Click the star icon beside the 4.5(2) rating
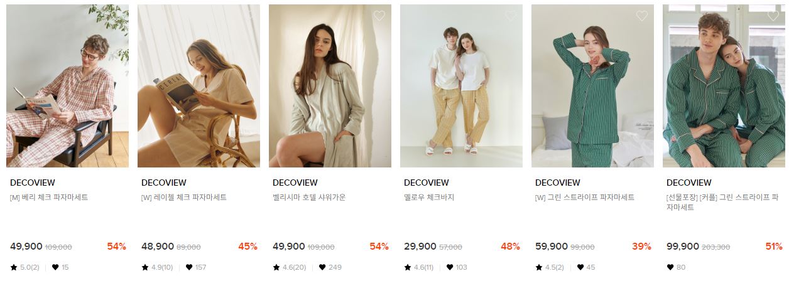The height and width of the screenshot is (281, 789). [x=539, y=267]
